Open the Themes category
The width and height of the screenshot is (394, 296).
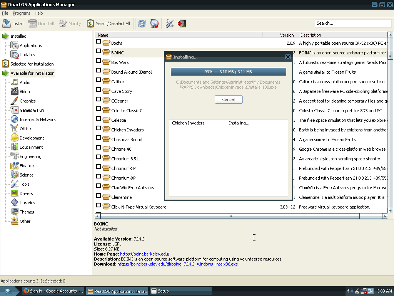[27, 212]
